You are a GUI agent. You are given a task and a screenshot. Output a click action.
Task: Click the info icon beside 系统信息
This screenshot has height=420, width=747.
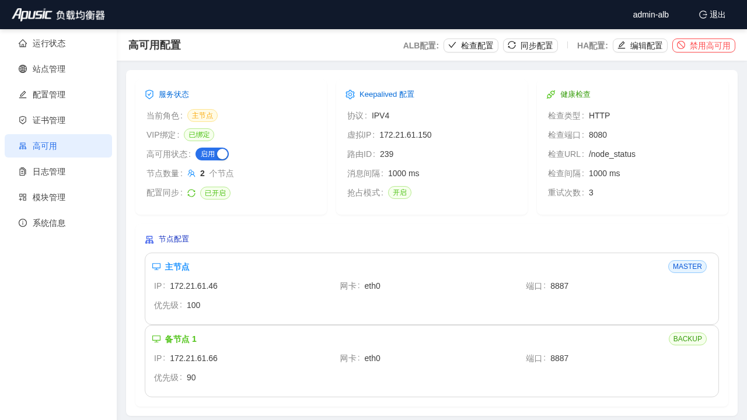pyautogui.click(x=23, y=223)
